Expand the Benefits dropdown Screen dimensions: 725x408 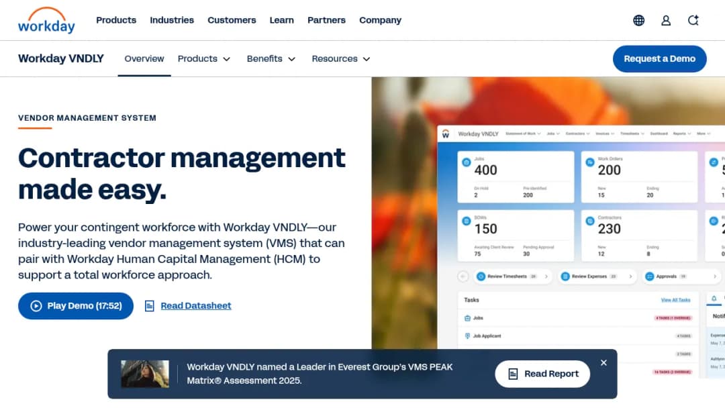pos(271,58)
